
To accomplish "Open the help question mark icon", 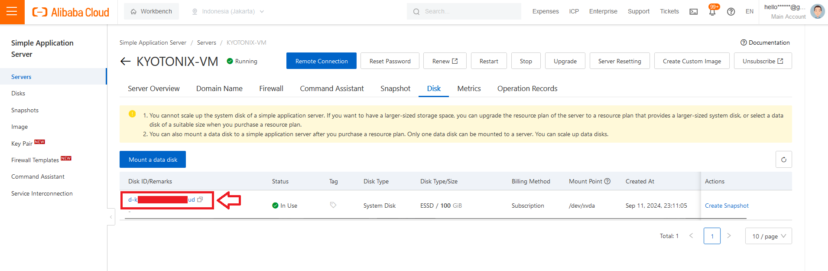I will pos(731,12).
